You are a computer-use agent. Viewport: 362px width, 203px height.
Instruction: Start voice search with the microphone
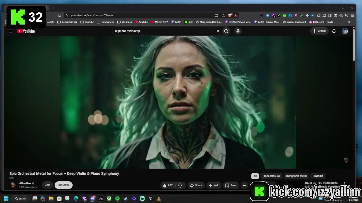click(x=238, y=31)
